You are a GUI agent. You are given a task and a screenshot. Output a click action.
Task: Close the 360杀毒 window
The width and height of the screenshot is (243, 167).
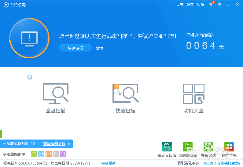click(237, 5)
